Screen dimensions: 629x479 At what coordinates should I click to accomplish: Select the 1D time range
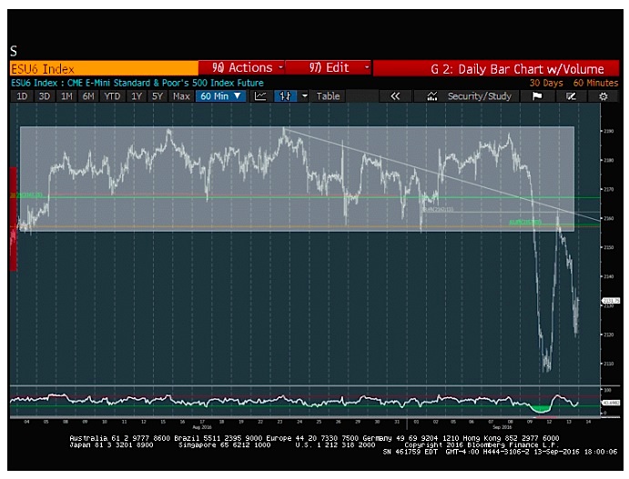(x=22, y=96)
